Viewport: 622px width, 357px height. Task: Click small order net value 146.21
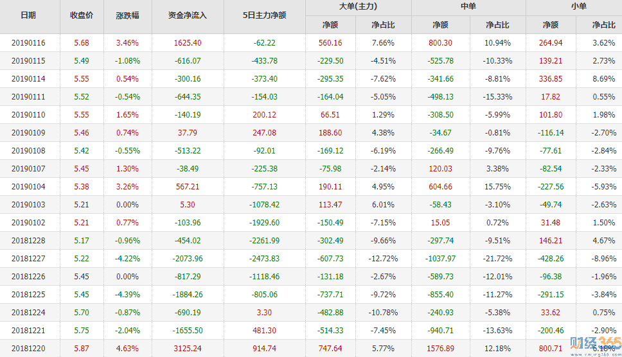[x=551, y=241]
